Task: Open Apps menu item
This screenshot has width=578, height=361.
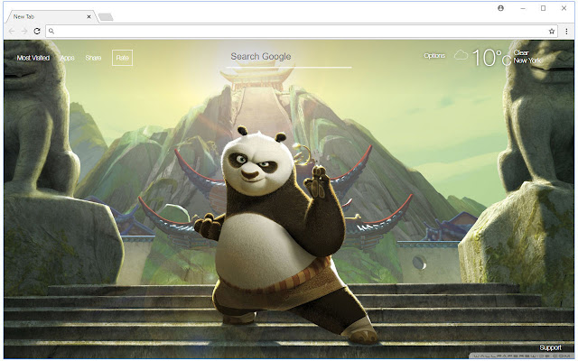Action: (x=68, y=58)
